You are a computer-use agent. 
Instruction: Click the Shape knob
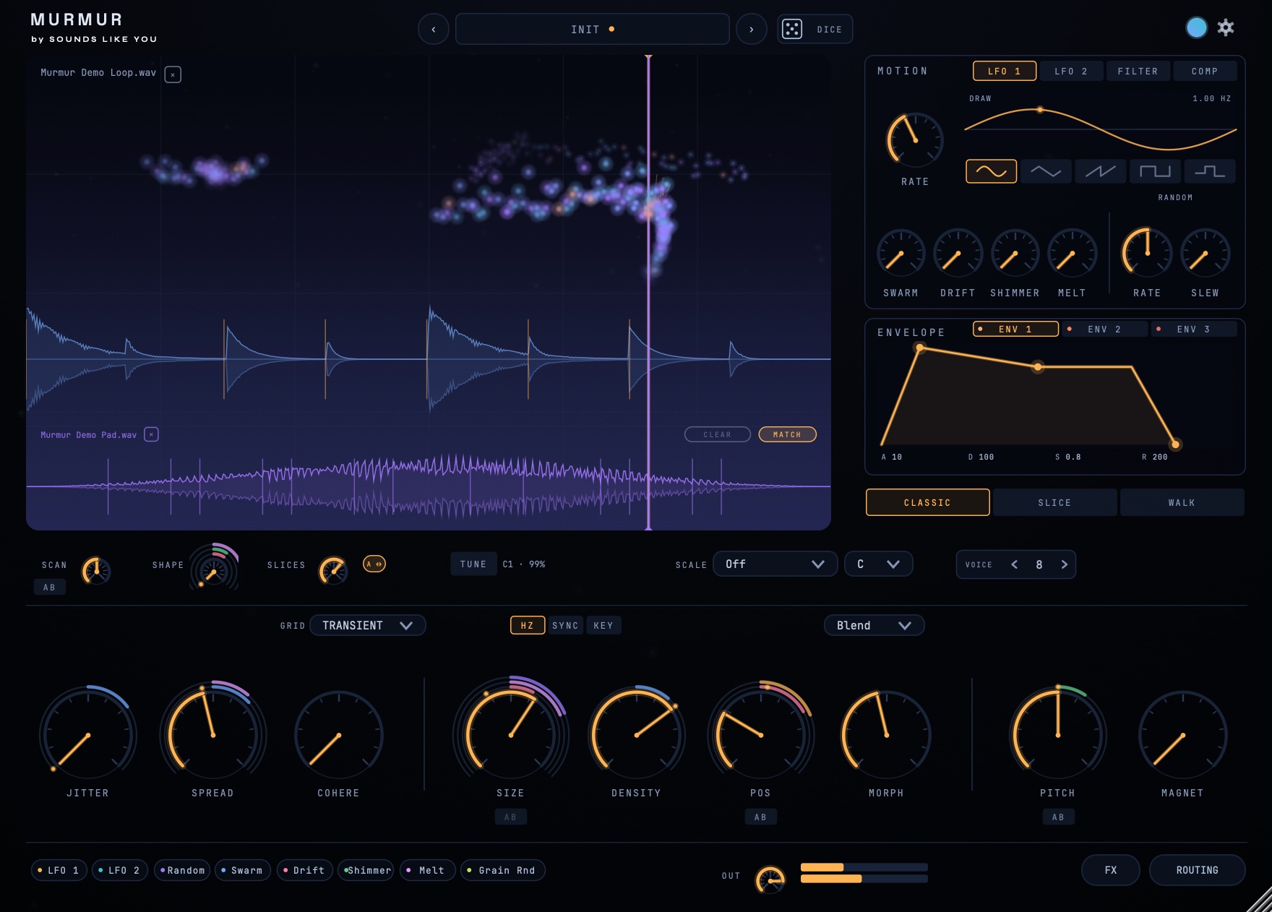[214, 571]
